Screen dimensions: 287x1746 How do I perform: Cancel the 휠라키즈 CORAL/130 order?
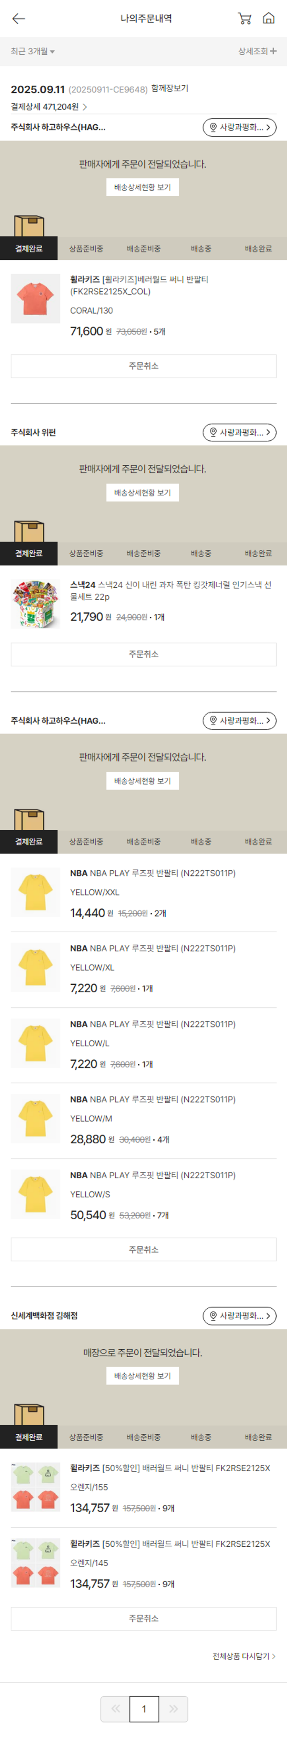[143, 366]
